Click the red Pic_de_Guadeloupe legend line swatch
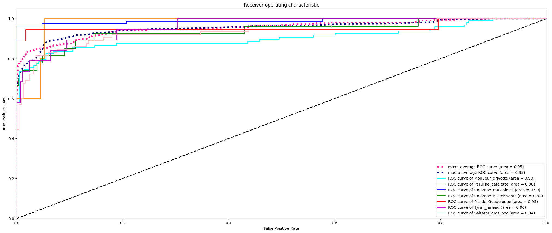 coord(441,202)
